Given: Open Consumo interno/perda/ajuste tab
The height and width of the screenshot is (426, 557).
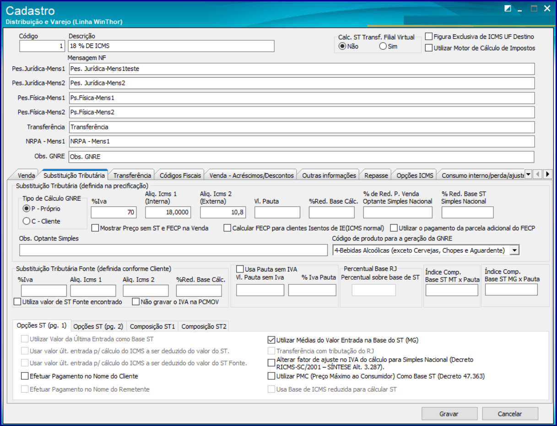Looking at the screenshot, I should coord(481,175).
